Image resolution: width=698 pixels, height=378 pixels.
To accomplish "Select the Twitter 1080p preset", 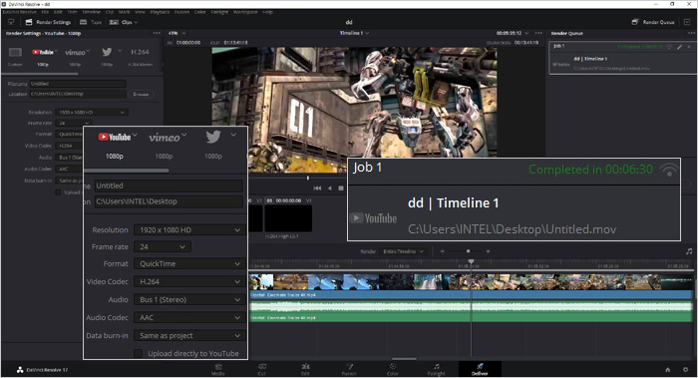I will tap(107, 57).
